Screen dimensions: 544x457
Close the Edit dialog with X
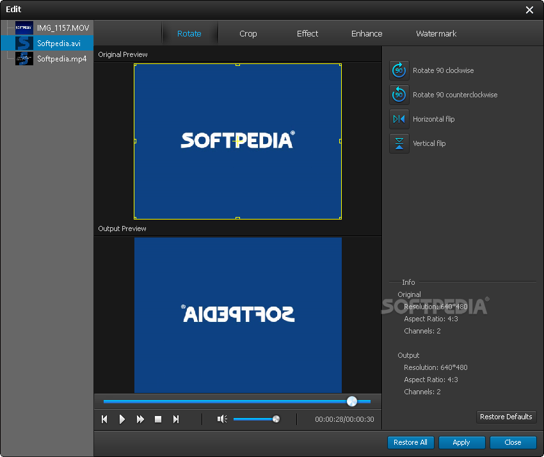pos(529,10)
